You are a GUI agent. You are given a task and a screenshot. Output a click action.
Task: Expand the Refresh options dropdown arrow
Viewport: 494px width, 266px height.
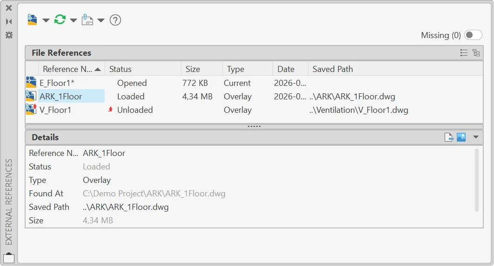point(73,20)
